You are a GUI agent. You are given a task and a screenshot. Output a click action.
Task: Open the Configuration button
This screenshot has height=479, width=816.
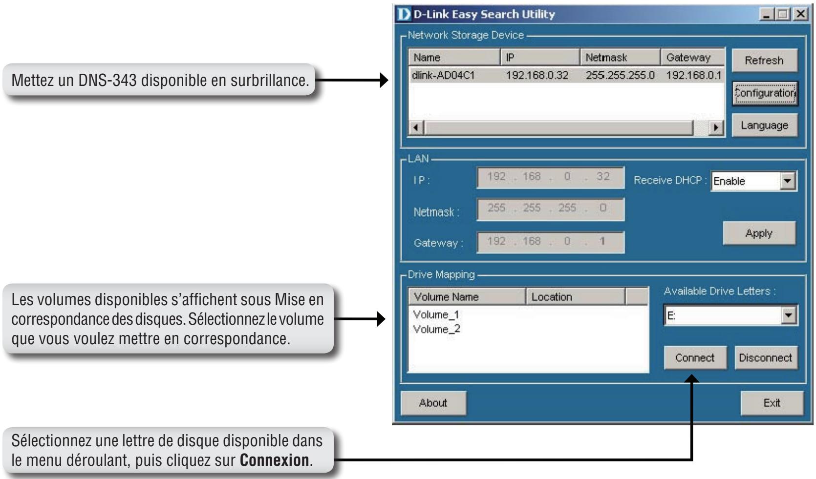pos(764,93)
